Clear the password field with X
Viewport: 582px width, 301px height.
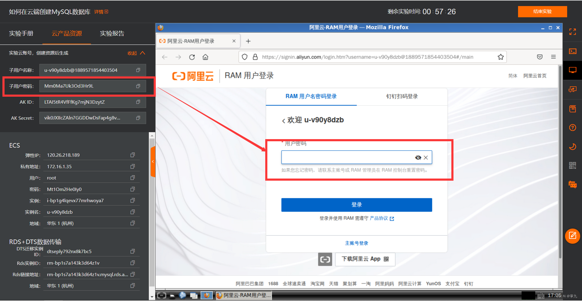point(426,158)
